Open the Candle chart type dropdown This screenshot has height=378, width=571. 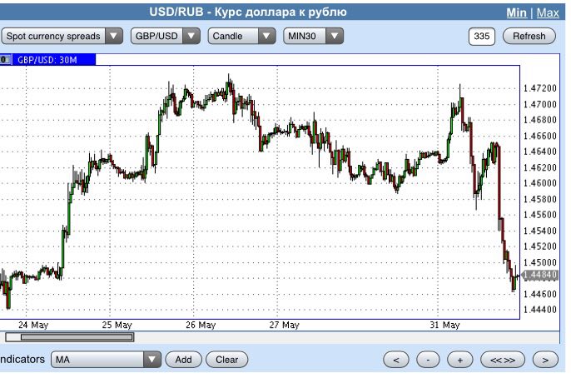pyautogui.click(x=241, y=36)
